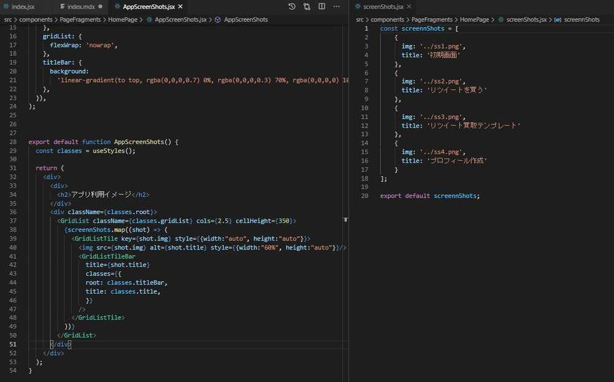Open the components breadcrumb in left editor
Viewport: 614px width, 382px height.
tap(36, 20)
